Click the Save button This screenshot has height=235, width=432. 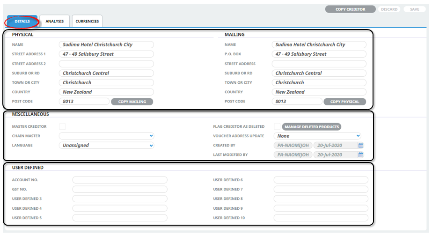pyautogui.click(x=414, y=9)
